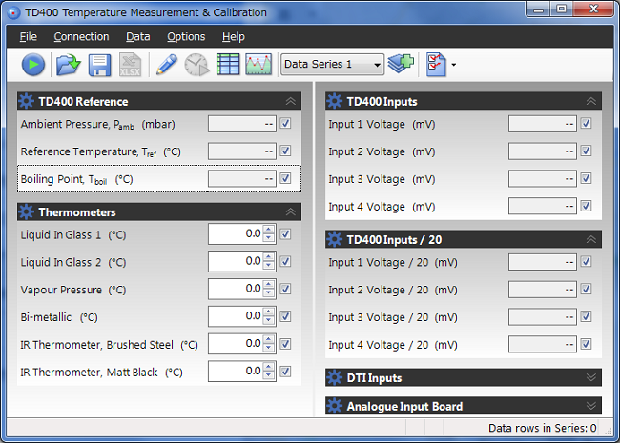Image resolution: width=620 pixels, height=443 pixels.
Task: Toggle Input 3 Voltage (mV) checkbox
Action: [x=586, y=178]
